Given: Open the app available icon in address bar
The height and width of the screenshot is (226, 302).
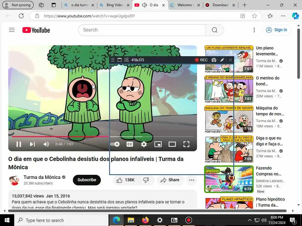Looking at the screenshot, I should [x=243, y=16].
